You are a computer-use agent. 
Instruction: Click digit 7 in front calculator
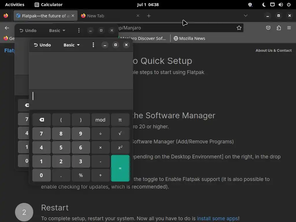[42, 134]
